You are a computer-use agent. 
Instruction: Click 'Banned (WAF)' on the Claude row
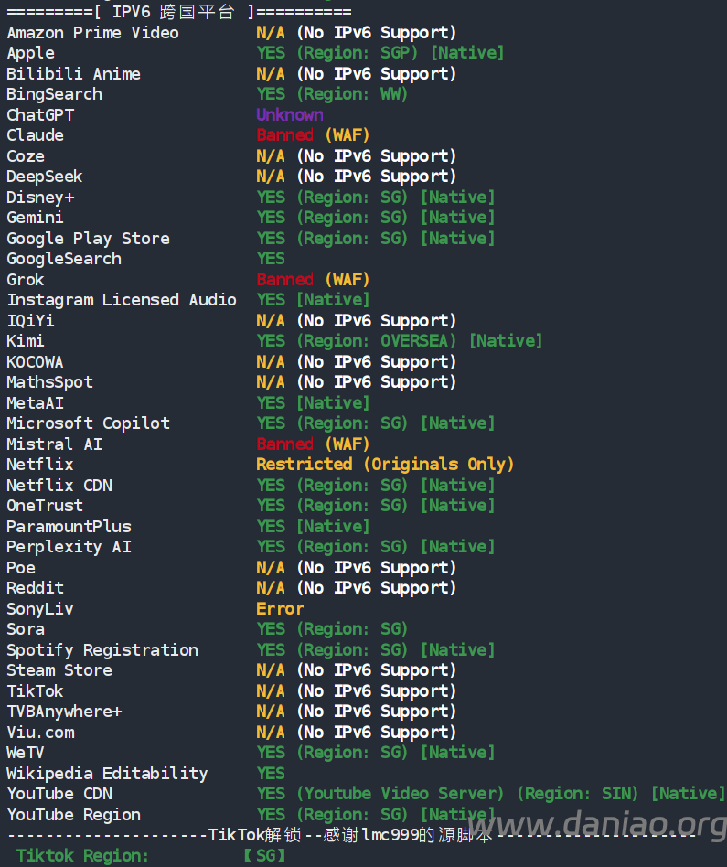tap(313, 135)
